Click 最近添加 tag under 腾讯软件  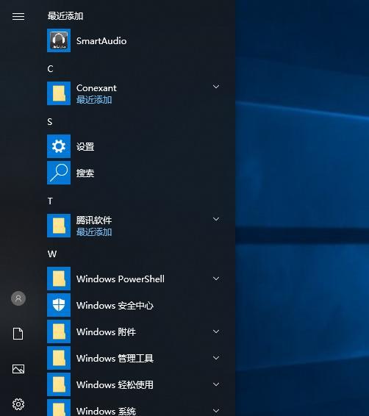coord(94,232)
